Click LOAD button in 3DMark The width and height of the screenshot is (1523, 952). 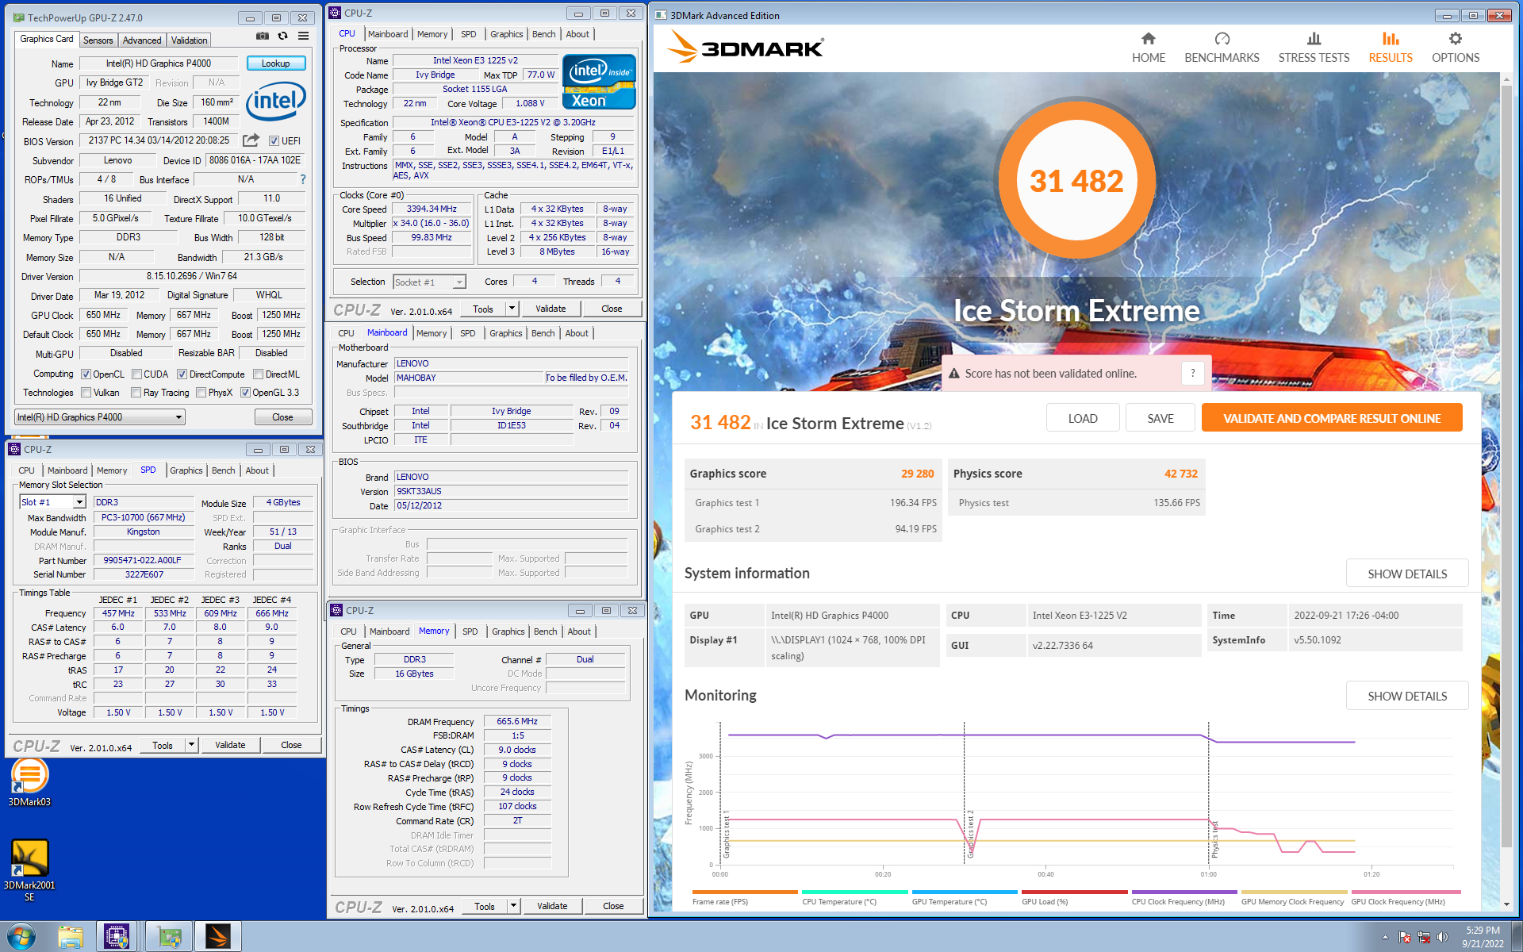pos(1082,418)
